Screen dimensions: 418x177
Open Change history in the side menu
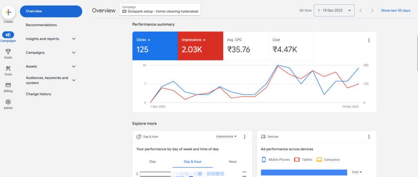point(38,94)
